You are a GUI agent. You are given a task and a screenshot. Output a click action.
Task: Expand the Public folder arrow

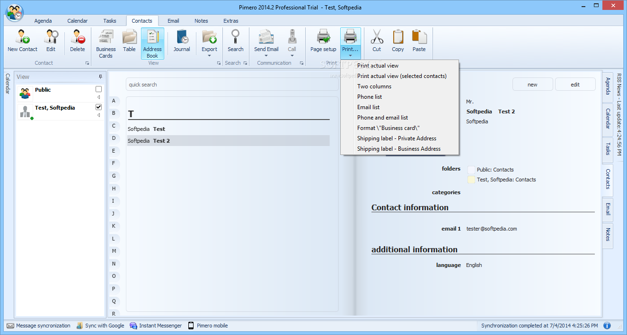[98, 97]
